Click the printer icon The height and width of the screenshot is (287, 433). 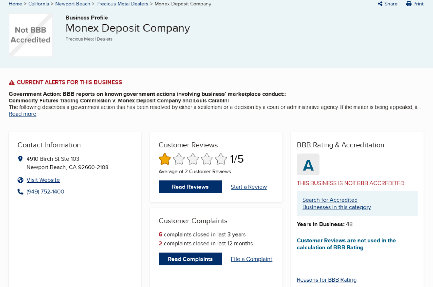[409, 4]
